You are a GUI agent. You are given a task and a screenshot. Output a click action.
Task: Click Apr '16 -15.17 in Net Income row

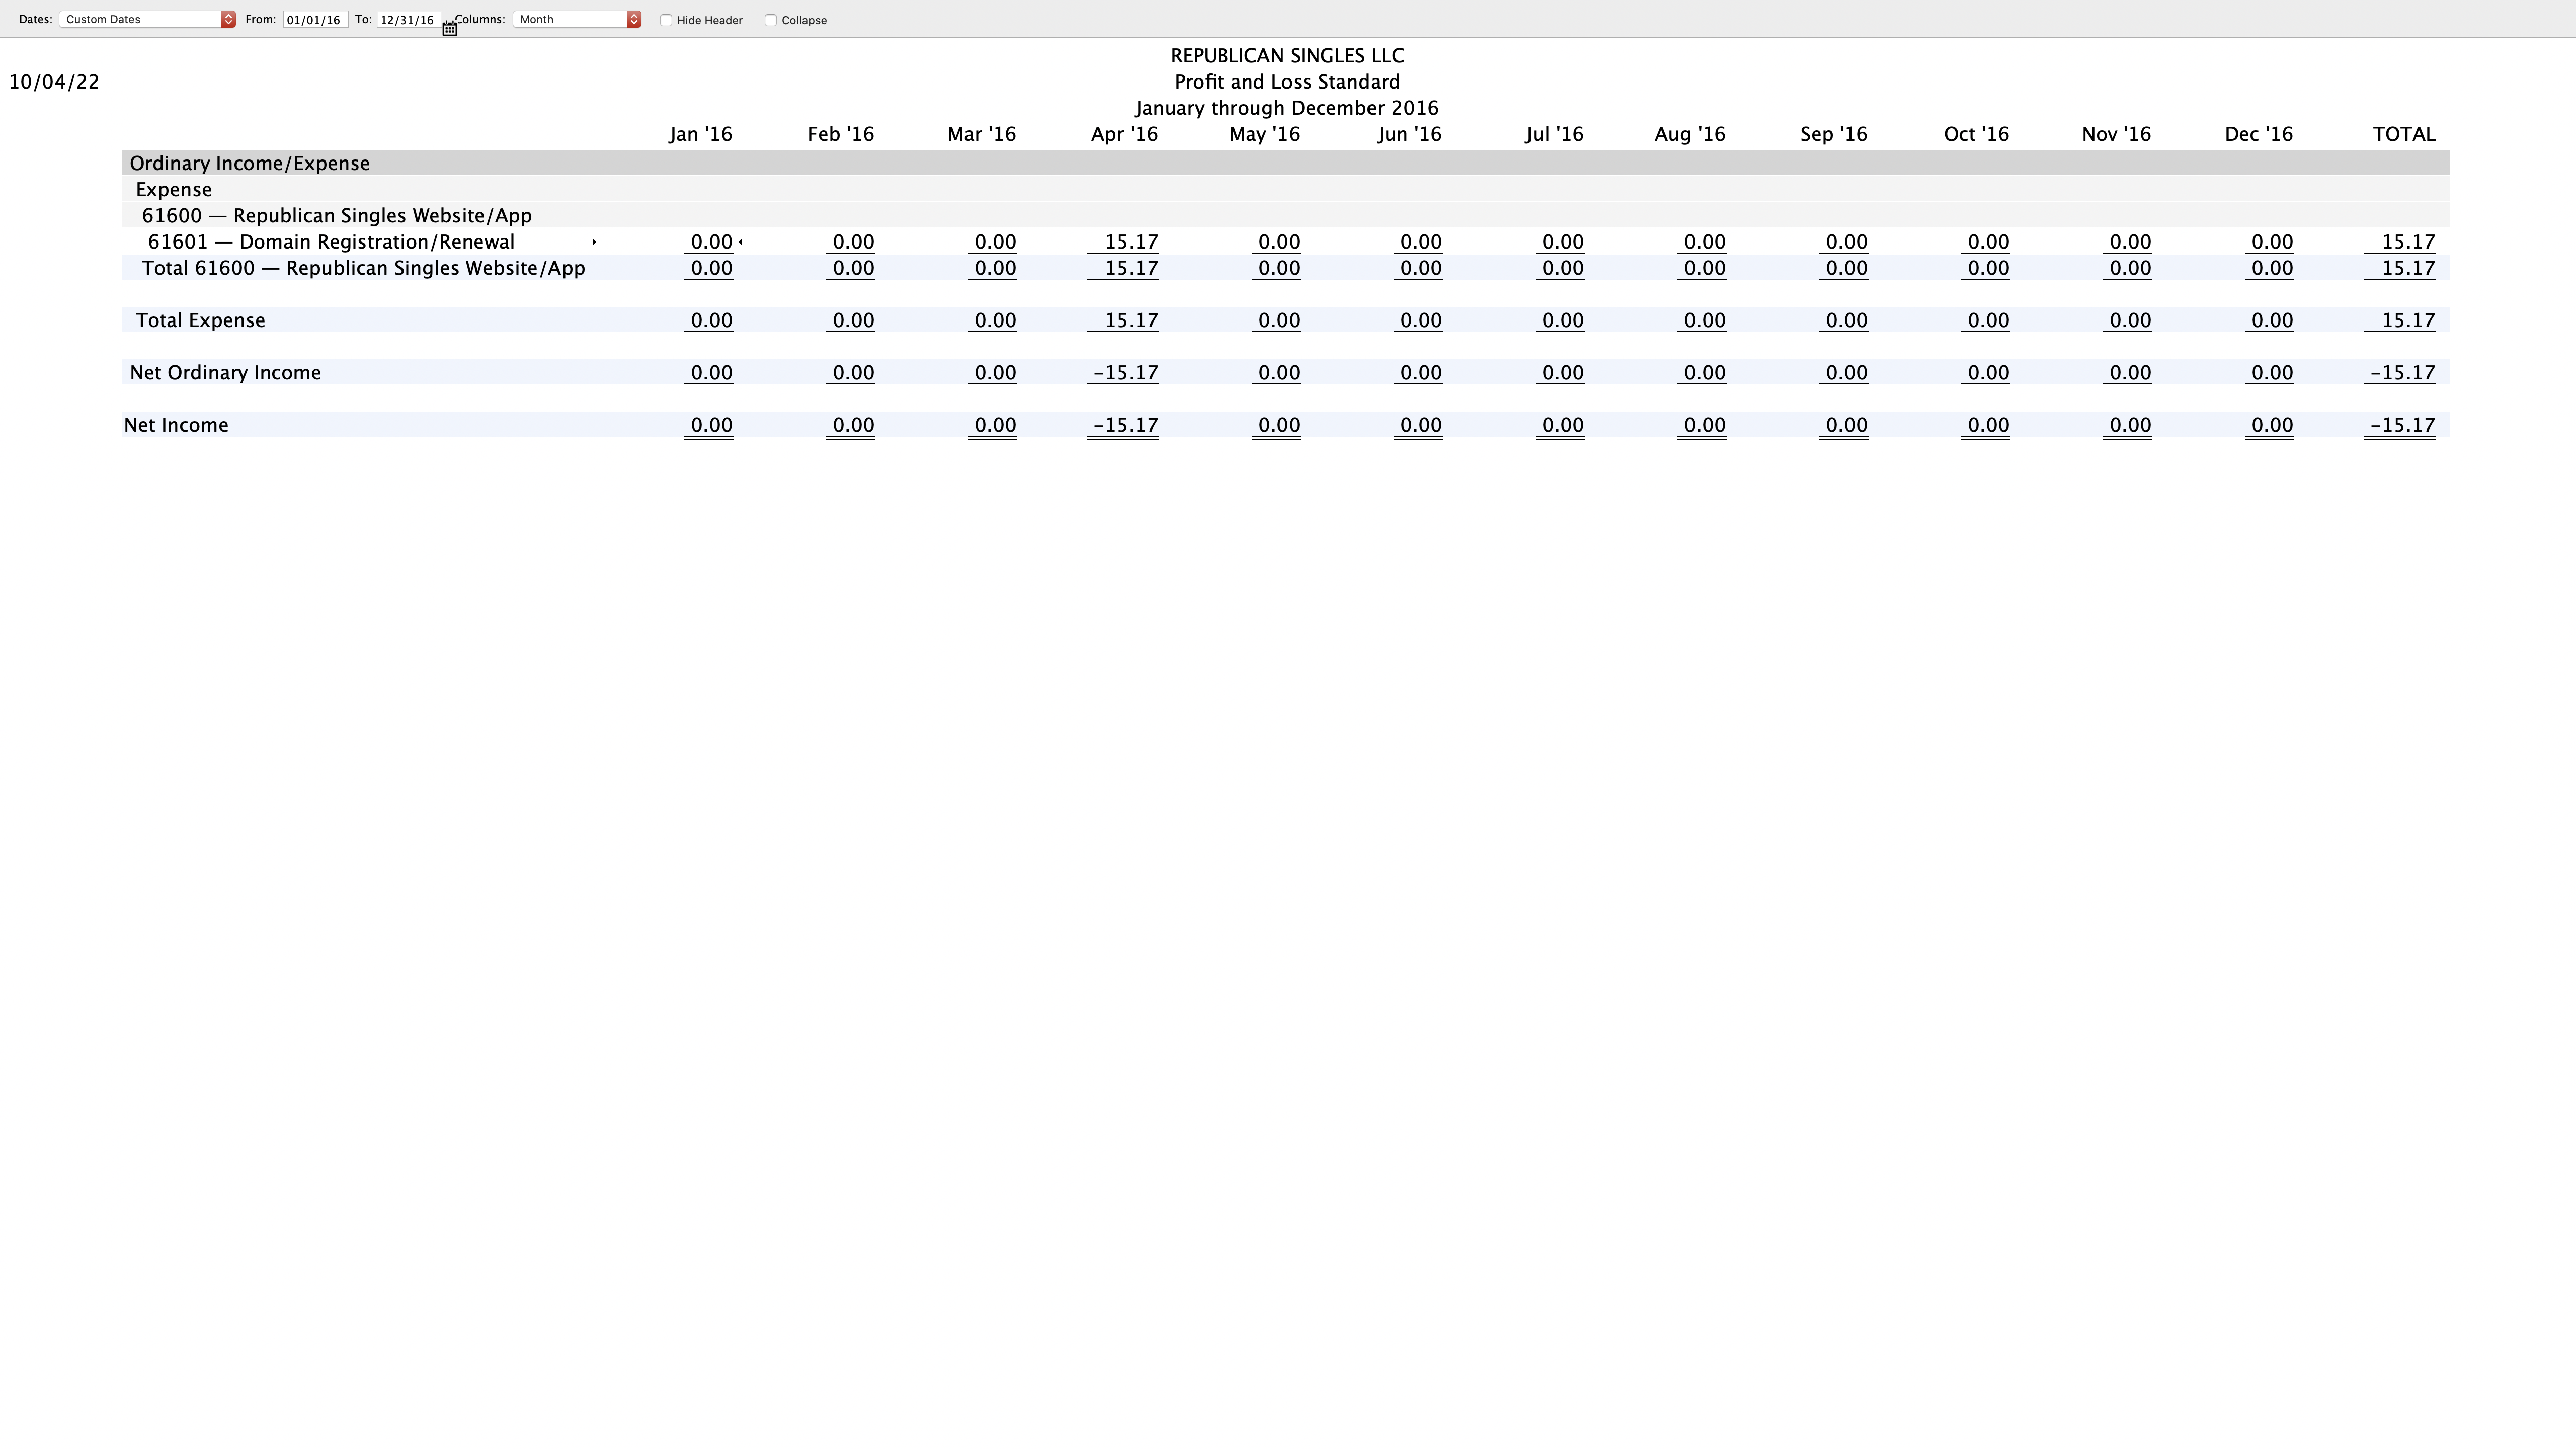[1126, 425]
